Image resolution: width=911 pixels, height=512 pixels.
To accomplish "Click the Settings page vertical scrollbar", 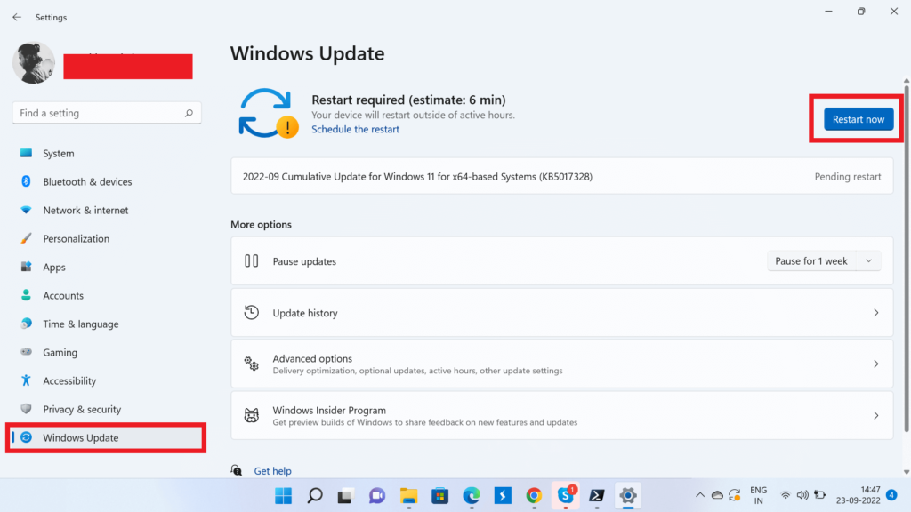I will (x=907, y=259).
